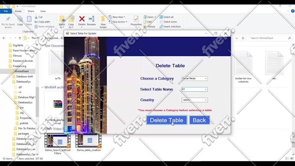This screenshot has height=166, width=295.
Task: Collapse the WinRAR archive group
Action: 43,87
